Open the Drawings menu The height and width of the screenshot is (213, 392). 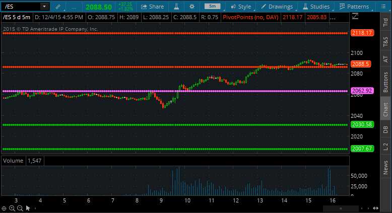(277, 7)
